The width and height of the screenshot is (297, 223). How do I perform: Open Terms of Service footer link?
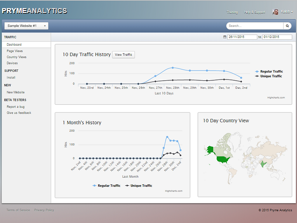click(18, 210)
